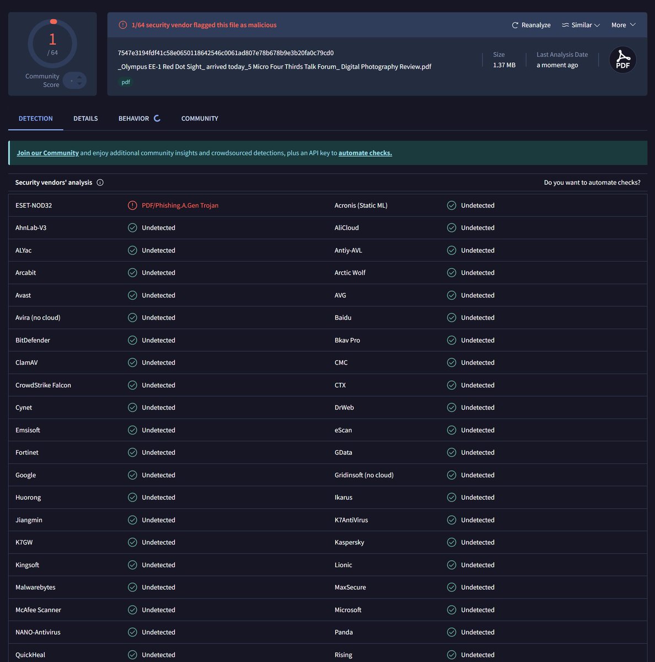This screenshot has width=655, height=662.
Task: Click the Behavior tab loading spinner
Action: [x=157, y=119]
